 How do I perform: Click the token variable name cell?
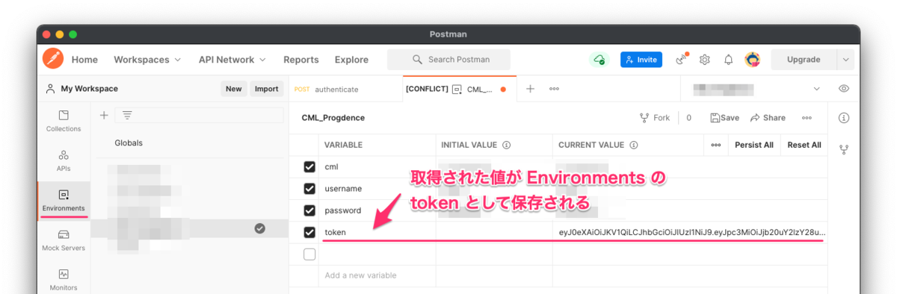click(x=377, y=232)
